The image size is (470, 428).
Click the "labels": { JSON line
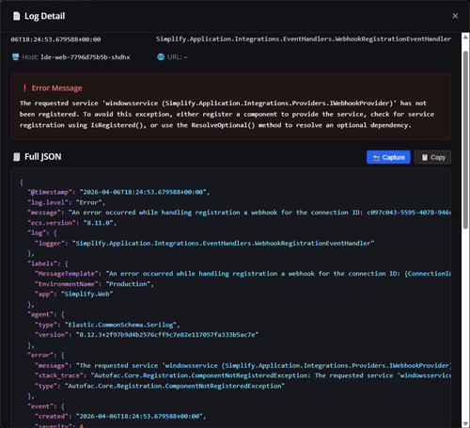pos(48,263)
